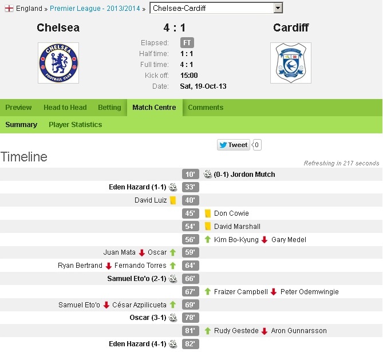Screen dimensions: 383x352
Task: Click the goal ball icon beside Jordon Mutch
Action: tap(208, 175)
